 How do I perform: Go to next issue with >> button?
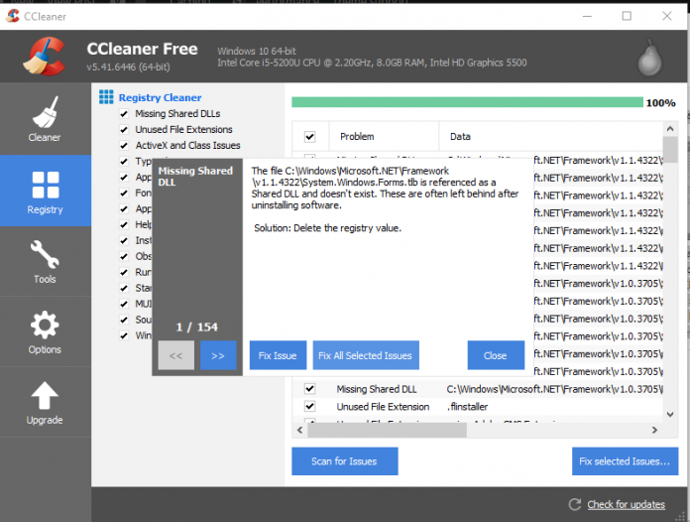218,355
